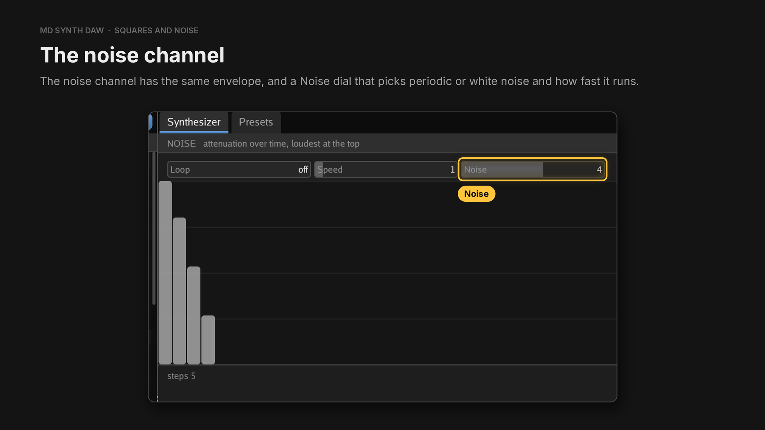
Task: Click the 'The noise channel' heading
Action: [132, 55]
